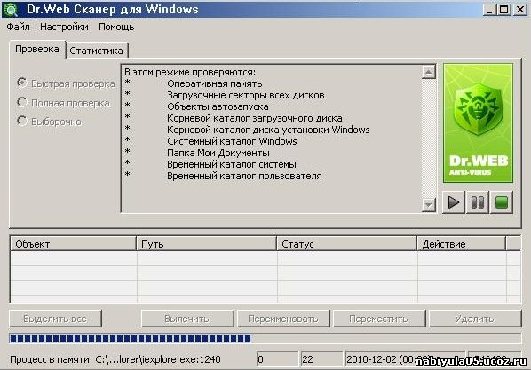
Task: Open the Помощь menu
Action: [116, 27]
